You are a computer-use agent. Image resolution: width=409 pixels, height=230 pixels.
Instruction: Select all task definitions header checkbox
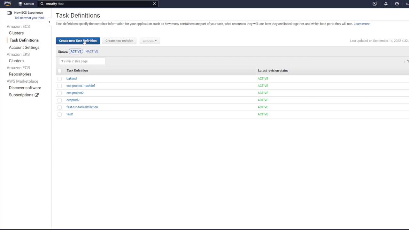point(60,71)
